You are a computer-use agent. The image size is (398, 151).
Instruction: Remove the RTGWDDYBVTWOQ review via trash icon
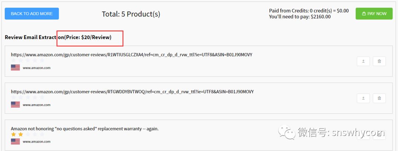pos(379,98)
